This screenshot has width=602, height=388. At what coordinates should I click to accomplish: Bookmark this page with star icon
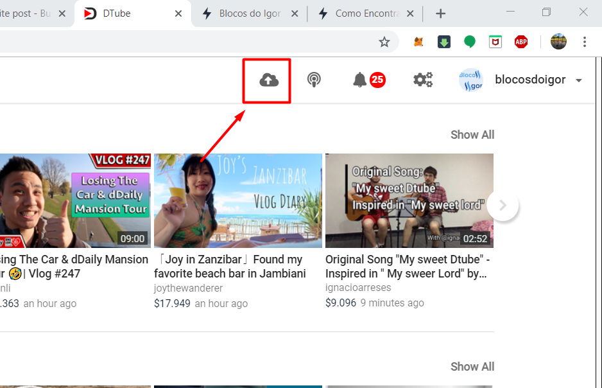click(384, 42)
